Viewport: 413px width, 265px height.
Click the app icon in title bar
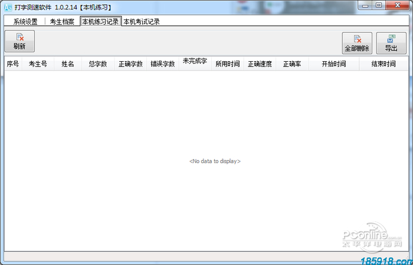[x=8, y=7]
